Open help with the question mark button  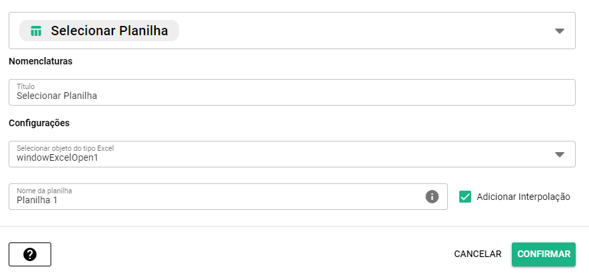tap(30, 254)
